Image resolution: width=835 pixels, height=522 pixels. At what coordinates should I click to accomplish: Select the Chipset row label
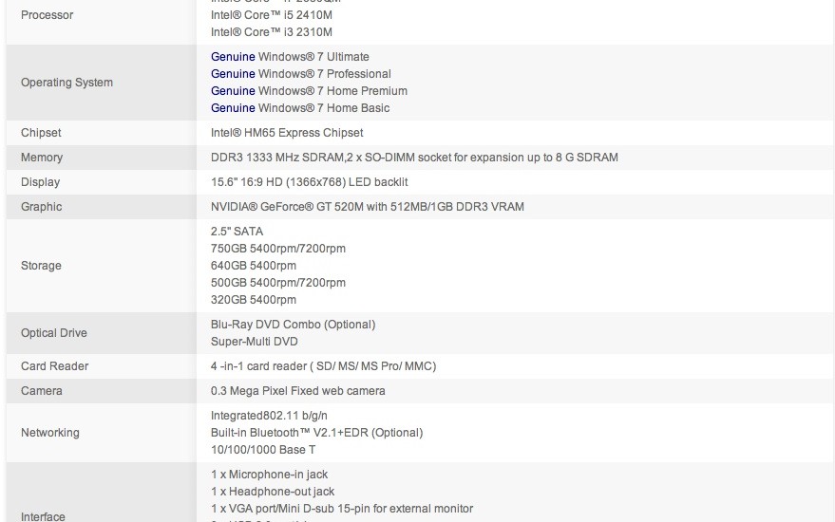[41, 133]
